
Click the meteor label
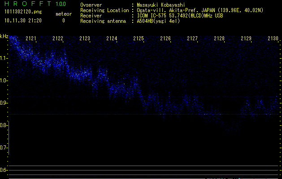pos(64,14)
